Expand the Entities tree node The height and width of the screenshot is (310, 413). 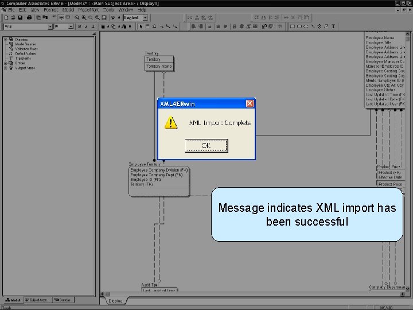tap(5, 63)
